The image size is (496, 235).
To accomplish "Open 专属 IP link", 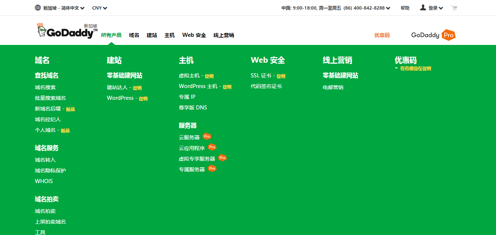I will pos(187,97).
